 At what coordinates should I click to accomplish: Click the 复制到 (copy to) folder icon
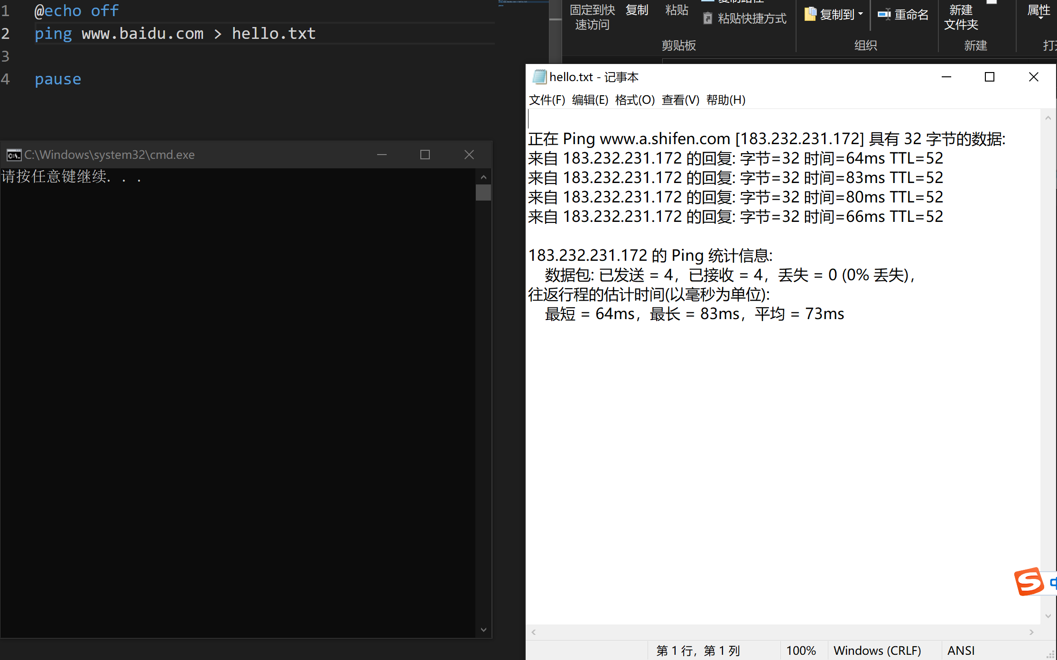[810, 15]
